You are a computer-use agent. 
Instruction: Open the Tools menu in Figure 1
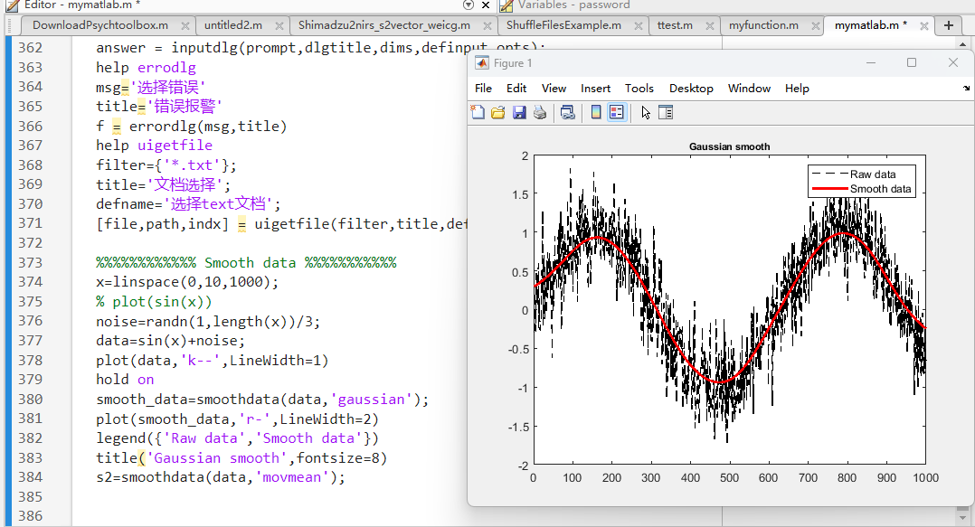pos(639,89)
